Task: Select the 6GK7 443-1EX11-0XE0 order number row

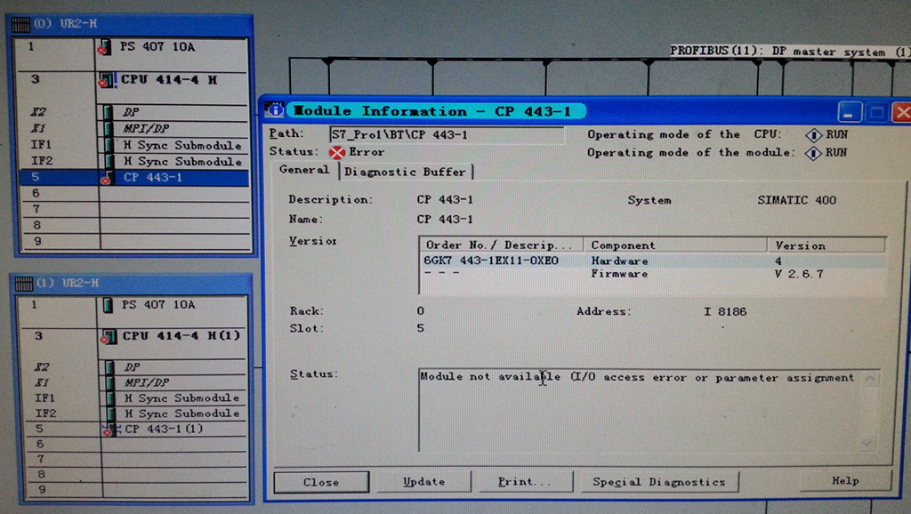Action: (x=652, y=261)
